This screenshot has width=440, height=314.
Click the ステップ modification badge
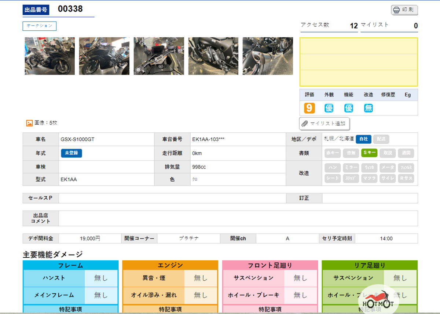(x=351, y=178)
